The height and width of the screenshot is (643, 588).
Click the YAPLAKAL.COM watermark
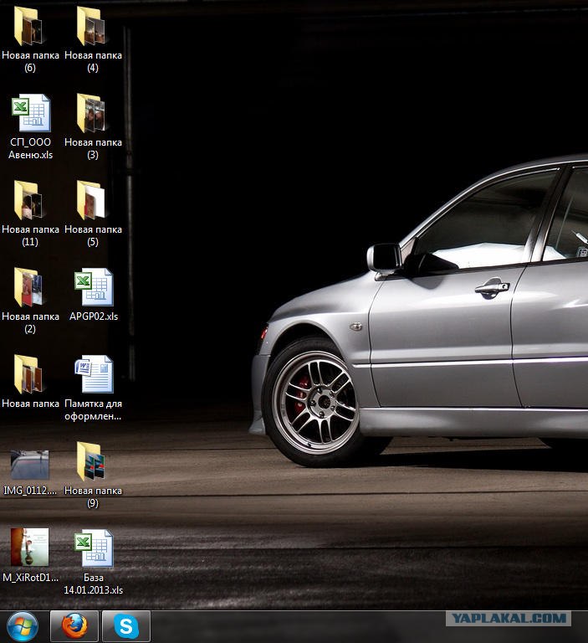[509, 619]
